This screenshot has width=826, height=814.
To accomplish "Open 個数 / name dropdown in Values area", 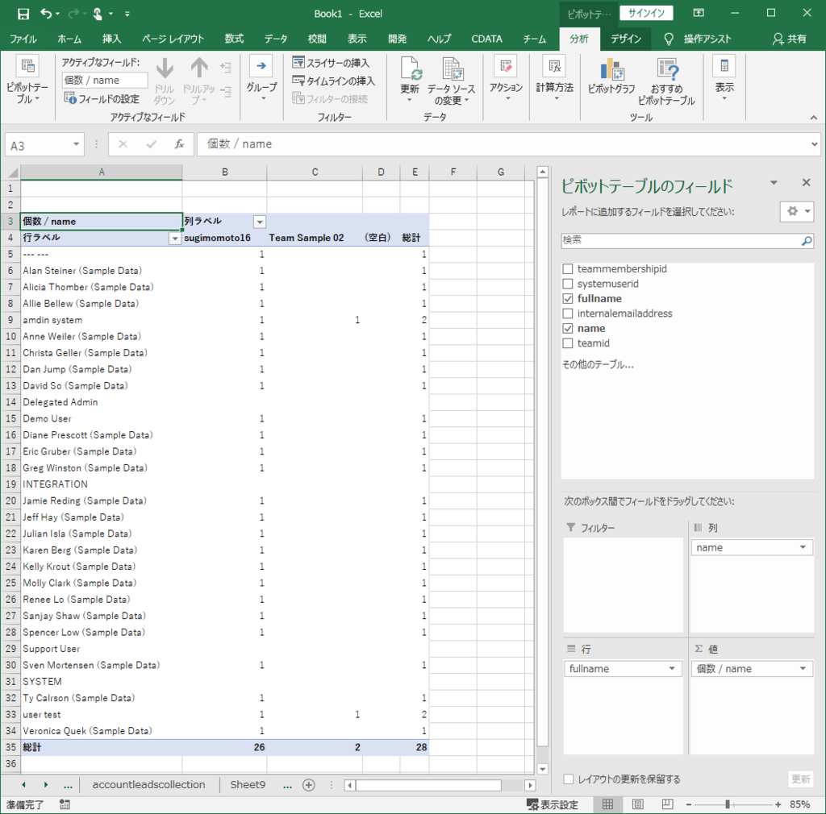I will (803, 669).
